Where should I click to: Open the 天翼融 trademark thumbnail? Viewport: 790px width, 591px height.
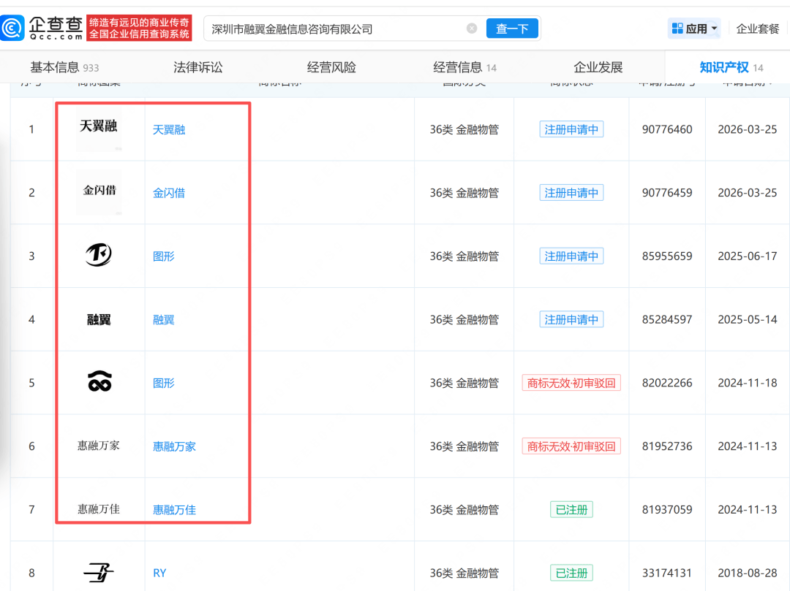click(99, 129)
